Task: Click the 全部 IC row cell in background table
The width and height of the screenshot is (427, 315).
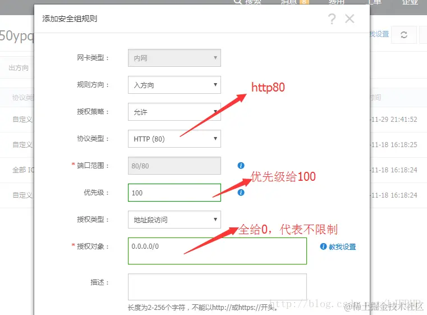Action: coord(23,170)
